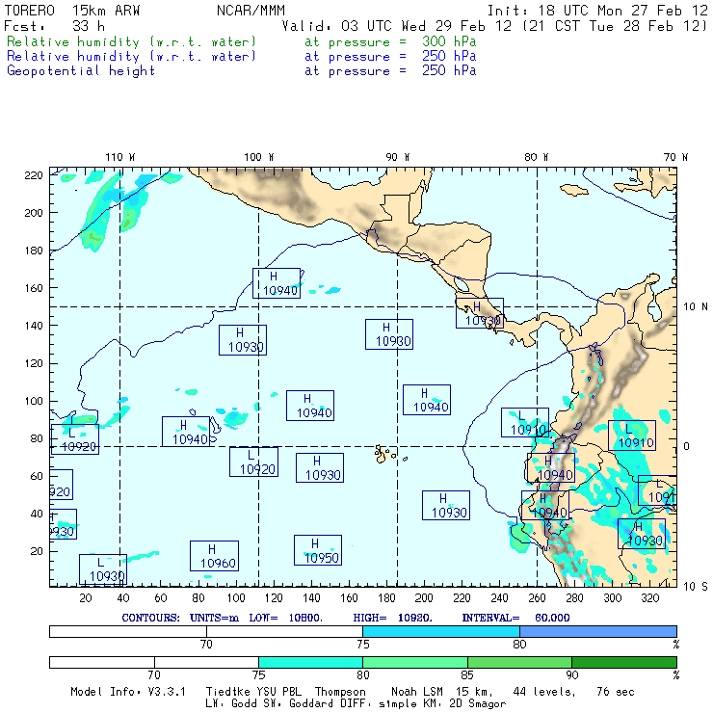Viewport: 713px width, 713px height.
Task: Click the Fcst: 33 h forecast label
Action: click(x=55, y=26)
